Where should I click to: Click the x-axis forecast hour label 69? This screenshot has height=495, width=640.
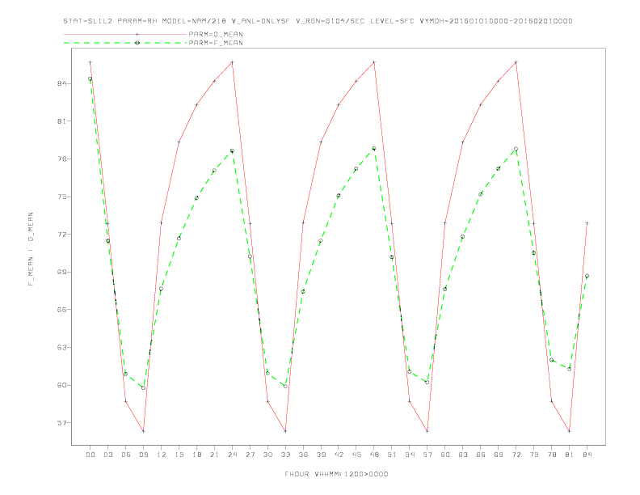click(499, 455)
